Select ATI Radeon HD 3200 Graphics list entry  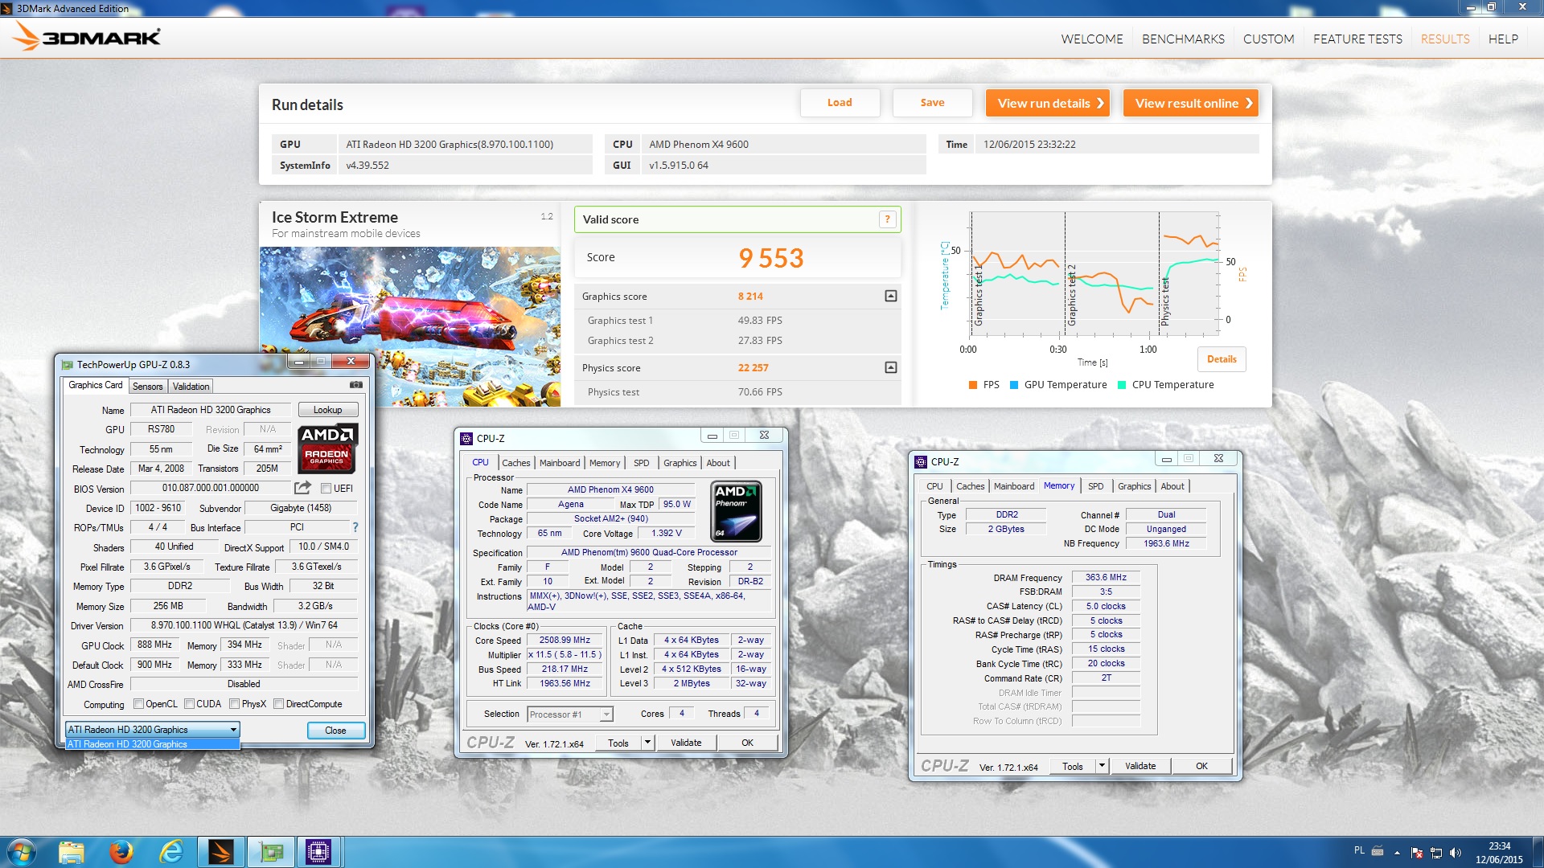coord(153,744)
